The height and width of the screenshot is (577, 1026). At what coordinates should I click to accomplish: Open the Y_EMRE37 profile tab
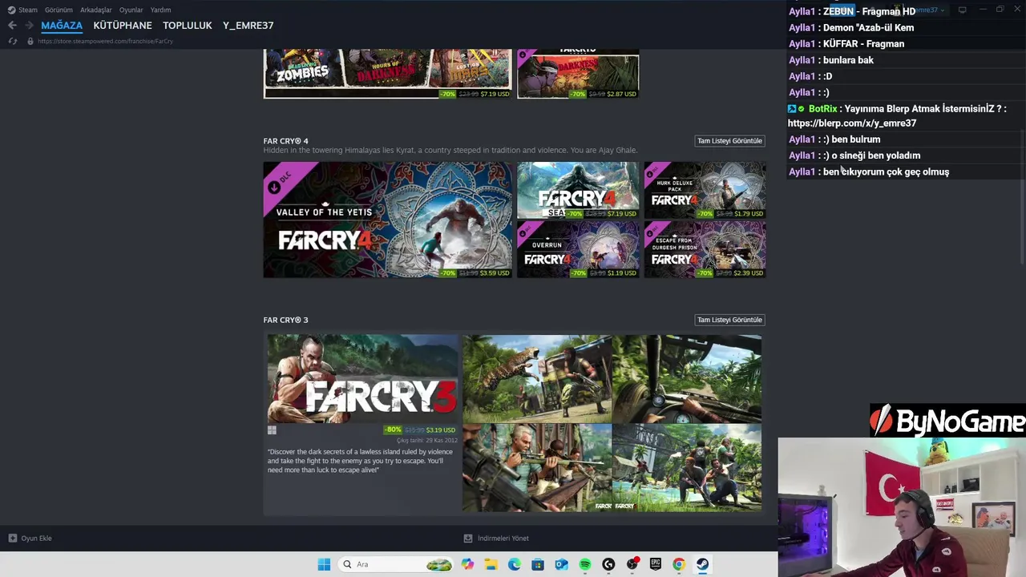[248, 26]
